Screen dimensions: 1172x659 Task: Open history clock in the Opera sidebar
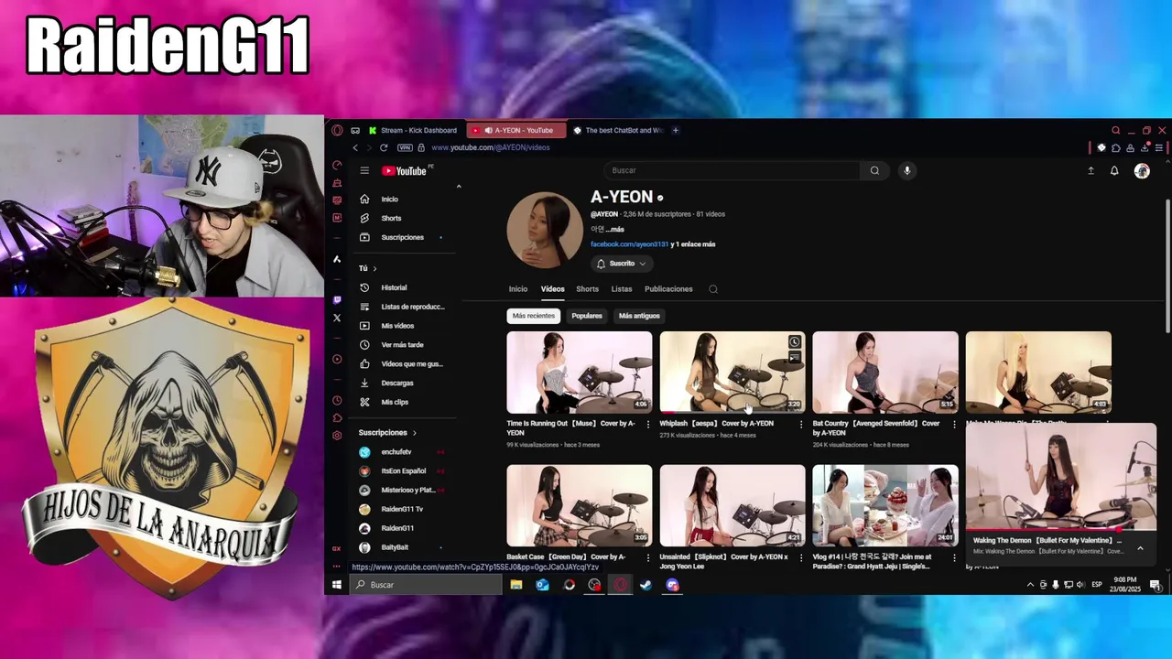coord(337,401)
